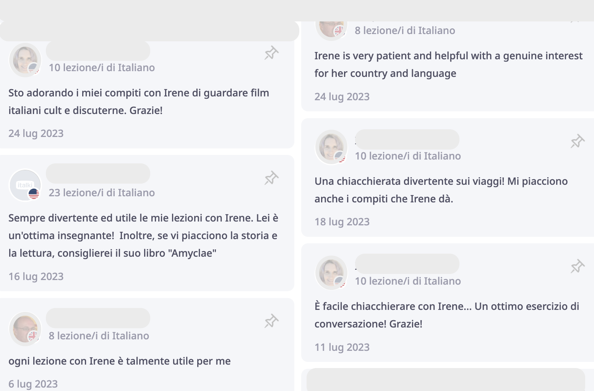Pin the review about guardare film italiani cult
Viewport: 594px width, 391px height.
coord(271,53)
